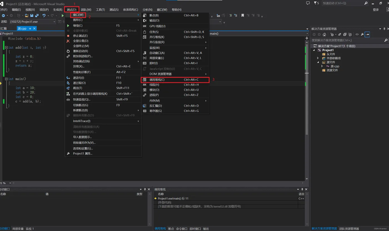
Task: Open the zoom percentage dropdown
Action: tap(10, 183)
